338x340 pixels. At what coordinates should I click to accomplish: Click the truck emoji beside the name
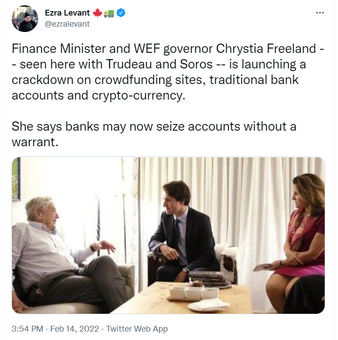(109, 13)
